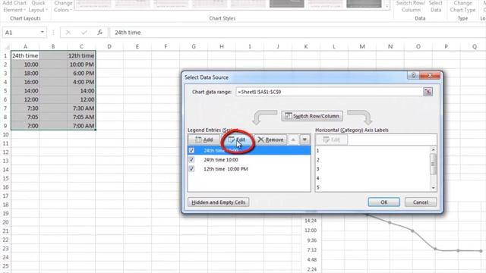The width and height of the screenshot is (486, 273).
Task: Uncheck the '12th time 10:00 PM' series checkbox
Action: click(191, 169)
